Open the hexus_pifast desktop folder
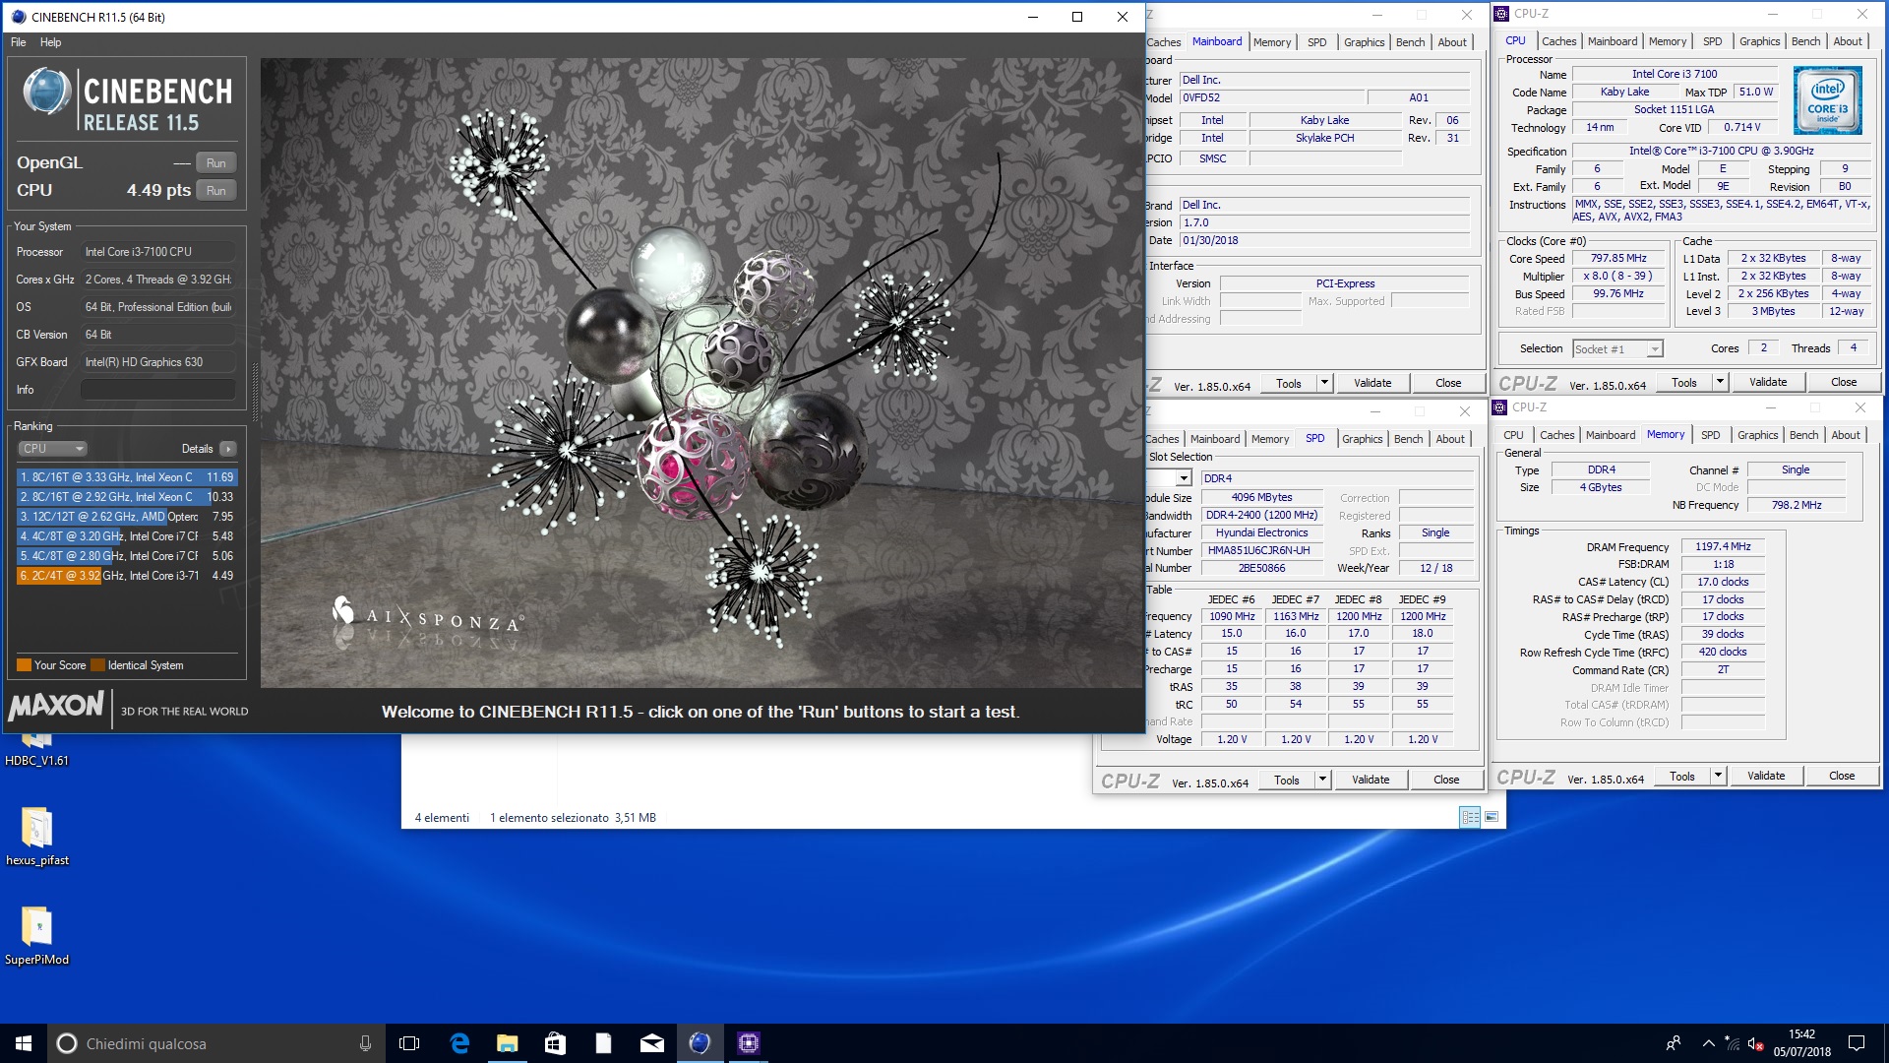 click(x=36, y=837)
